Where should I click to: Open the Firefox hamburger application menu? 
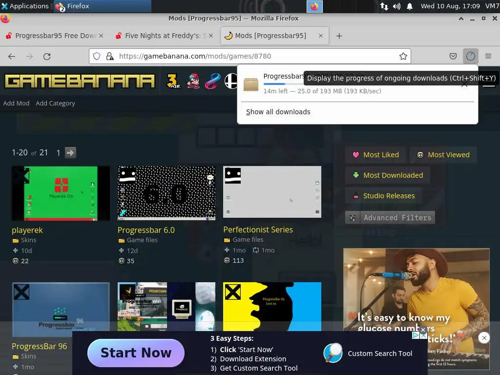(x=488, y=57)
